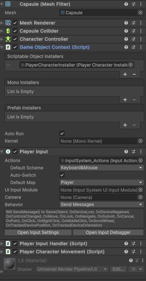Open the Lit Material more options menu

click(x=143, y=260)
